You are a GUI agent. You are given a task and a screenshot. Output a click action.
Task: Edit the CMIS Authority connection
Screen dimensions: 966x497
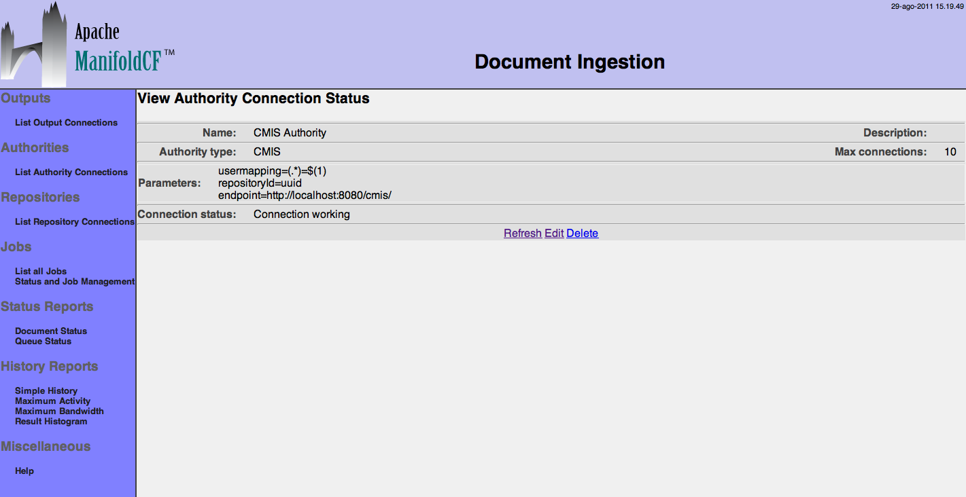click(x=554, y=234)
